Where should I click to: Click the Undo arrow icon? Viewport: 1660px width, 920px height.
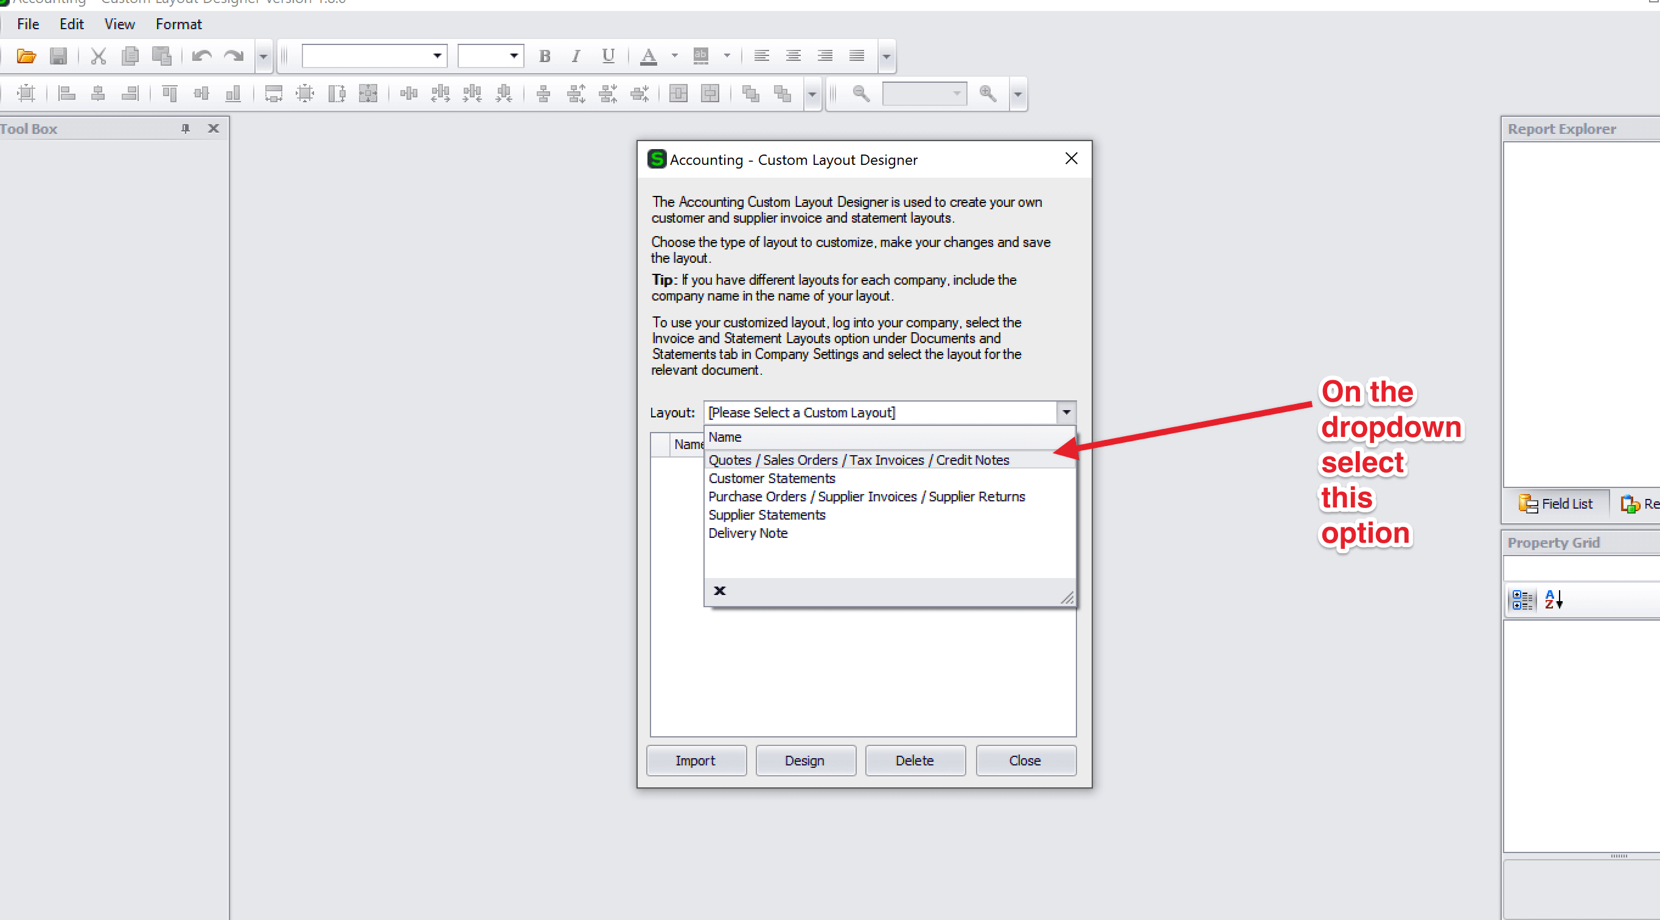(201, 56)
